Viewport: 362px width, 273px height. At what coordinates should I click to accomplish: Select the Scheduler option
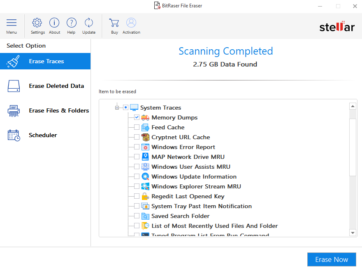pos(45,135)
